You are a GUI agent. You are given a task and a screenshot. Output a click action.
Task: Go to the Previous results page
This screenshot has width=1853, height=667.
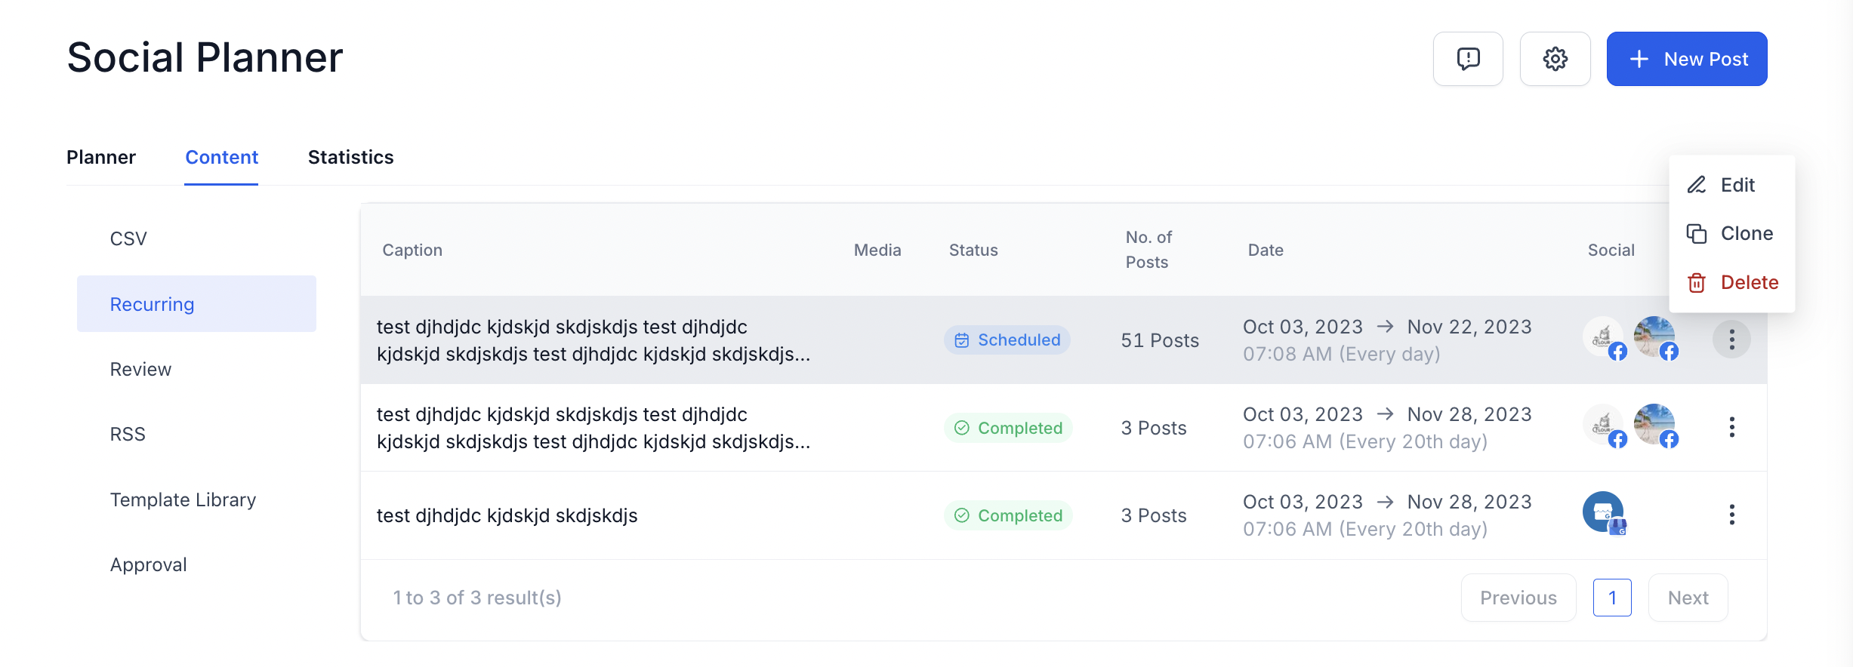1518,598
